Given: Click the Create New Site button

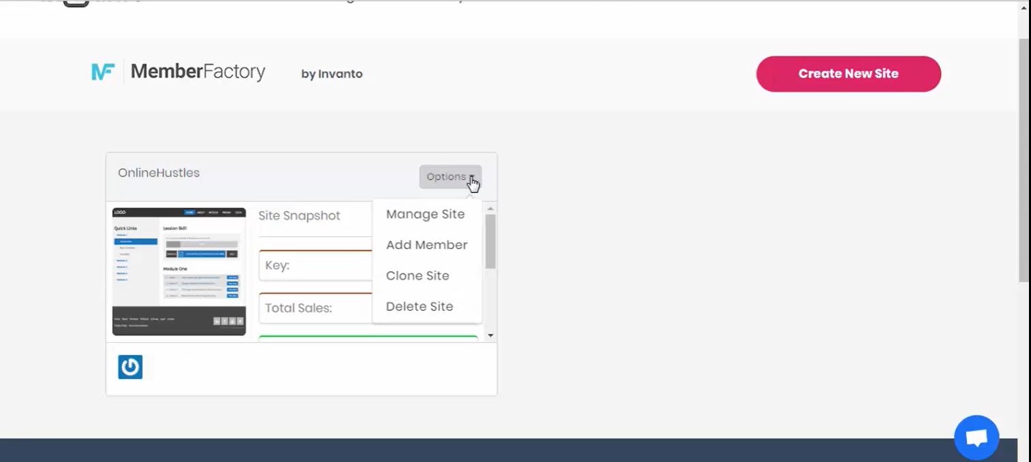Looking at the screenshot, I should click(x=848, y=73).
